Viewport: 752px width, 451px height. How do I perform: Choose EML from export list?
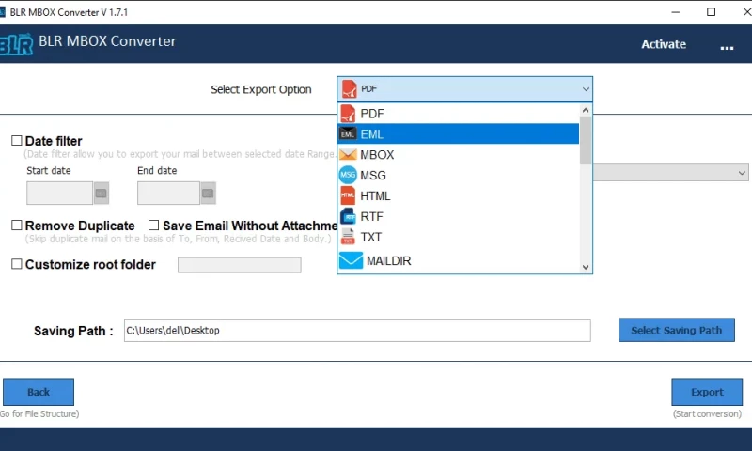click(x=459, y=134)
